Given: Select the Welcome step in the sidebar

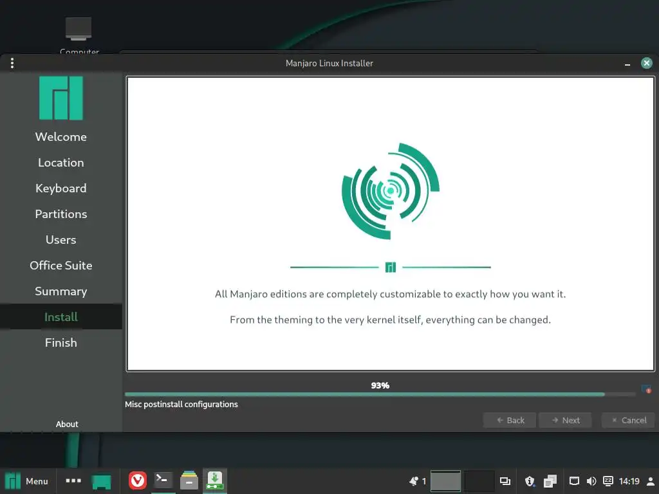Looking at the screenshot, I should 61,137.
